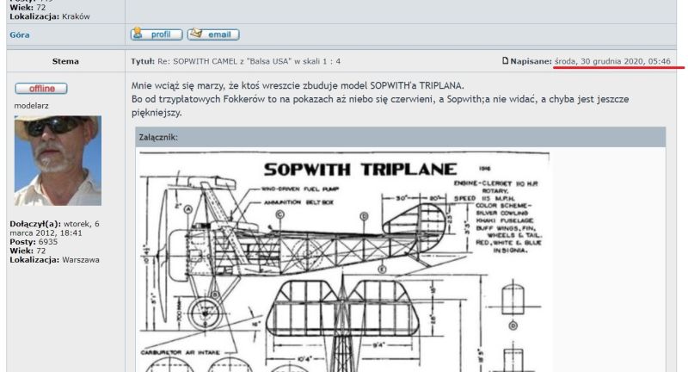
Task: Click the SOPWITH TRIPLANE heading inside drawing
Action: tap(360, 170)
